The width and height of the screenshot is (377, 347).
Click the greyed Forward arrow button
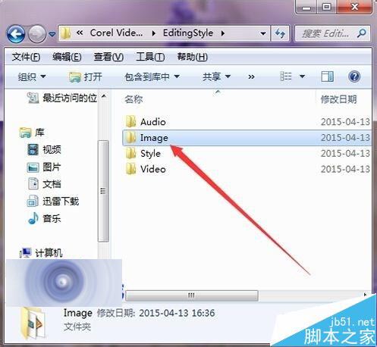pyautogui.click(x=37, y=34)
